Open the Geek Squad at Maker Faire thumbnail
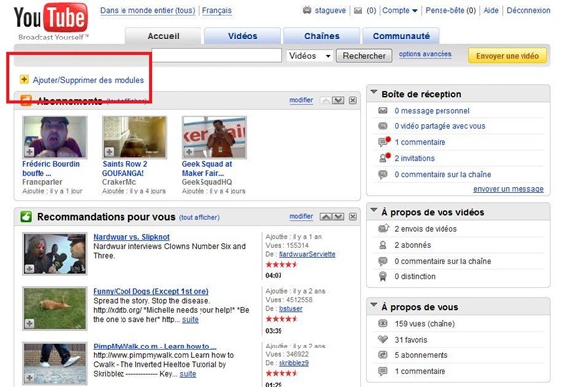 pyautogui.click(x=214, y=137)
